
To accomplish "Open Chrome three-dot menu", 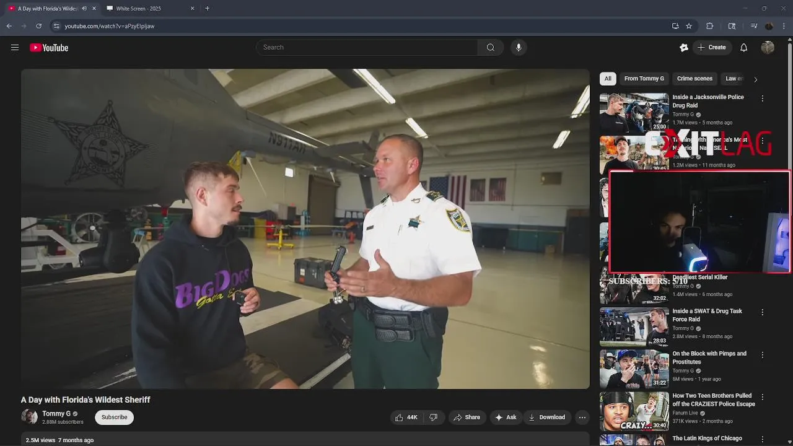I will pyautogui.click(x=784, y=26).
